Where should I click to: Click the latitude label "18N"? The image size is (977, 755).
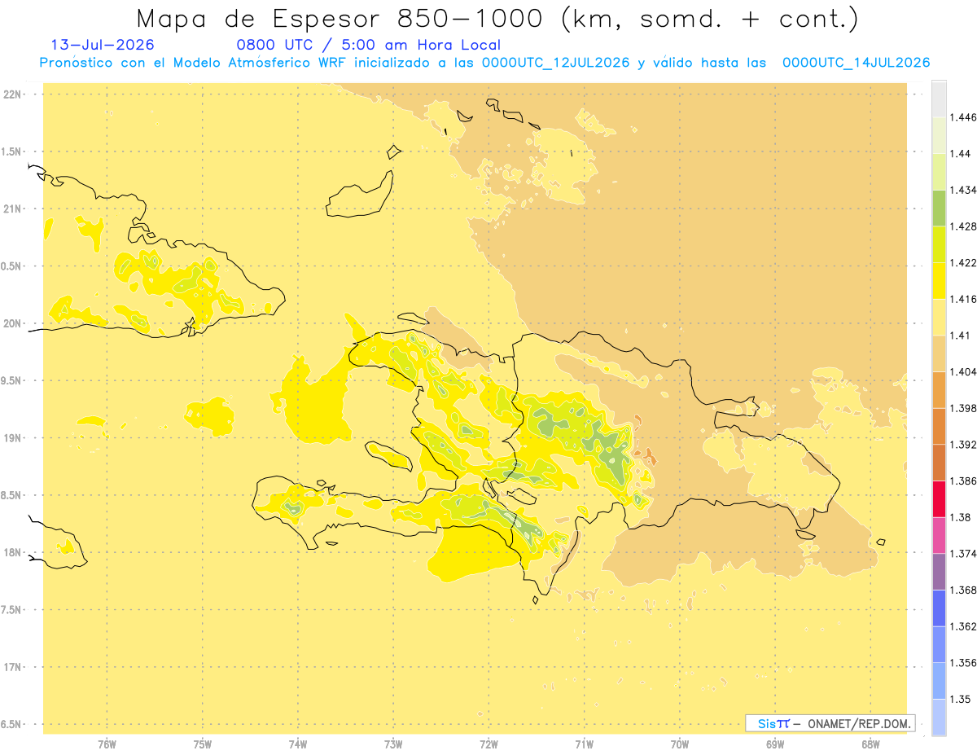pyautogui.click(x=12, y=553)
